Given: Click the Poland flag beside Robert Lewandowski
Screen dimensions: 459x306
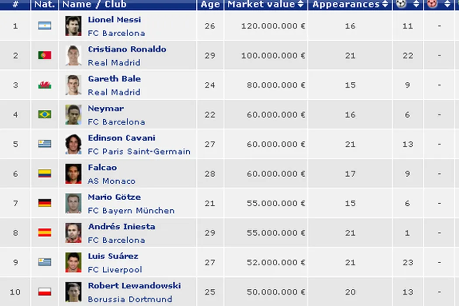Looking at the screenshot, I should tap(45, 292).
